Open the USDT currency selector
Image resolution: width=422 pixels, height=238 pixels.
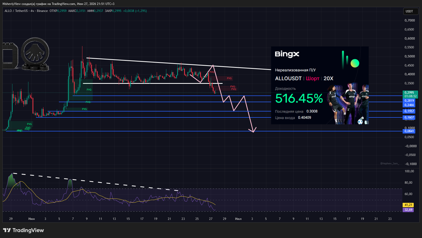[x=411, y=11]
